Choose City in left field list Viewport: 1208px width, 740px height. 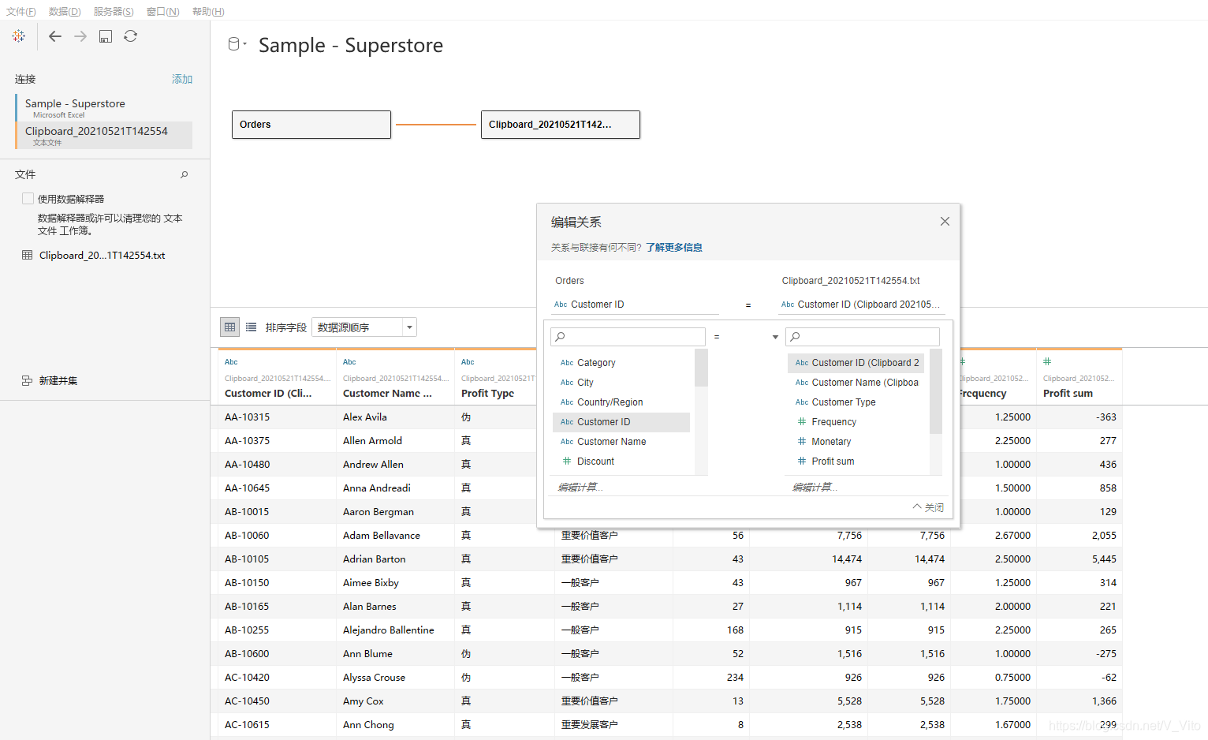coord(621,383)
